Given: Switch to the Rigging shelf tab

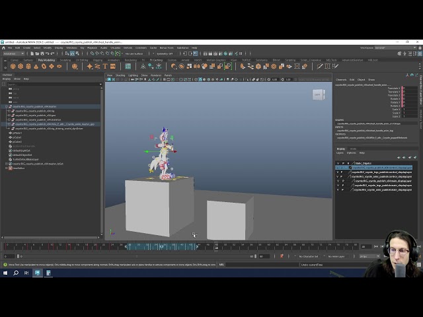Looking at the screenshot, I should click(98, 60).
